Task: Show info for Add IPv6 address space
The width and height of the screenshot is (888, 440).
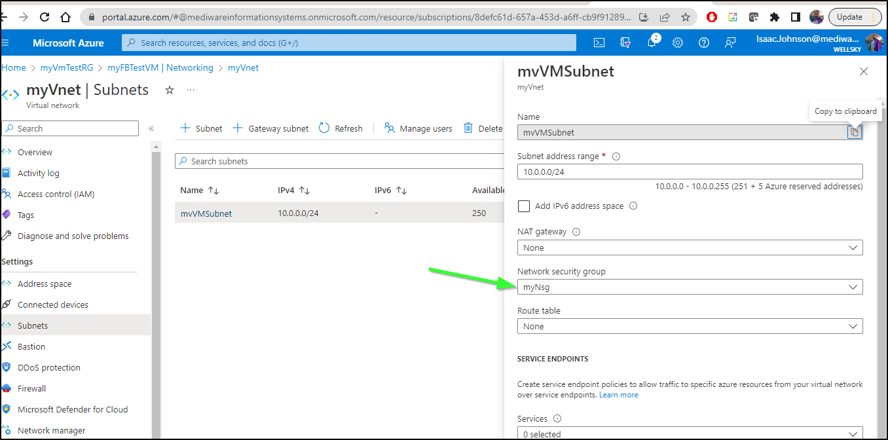Action: tap(633, 206)
